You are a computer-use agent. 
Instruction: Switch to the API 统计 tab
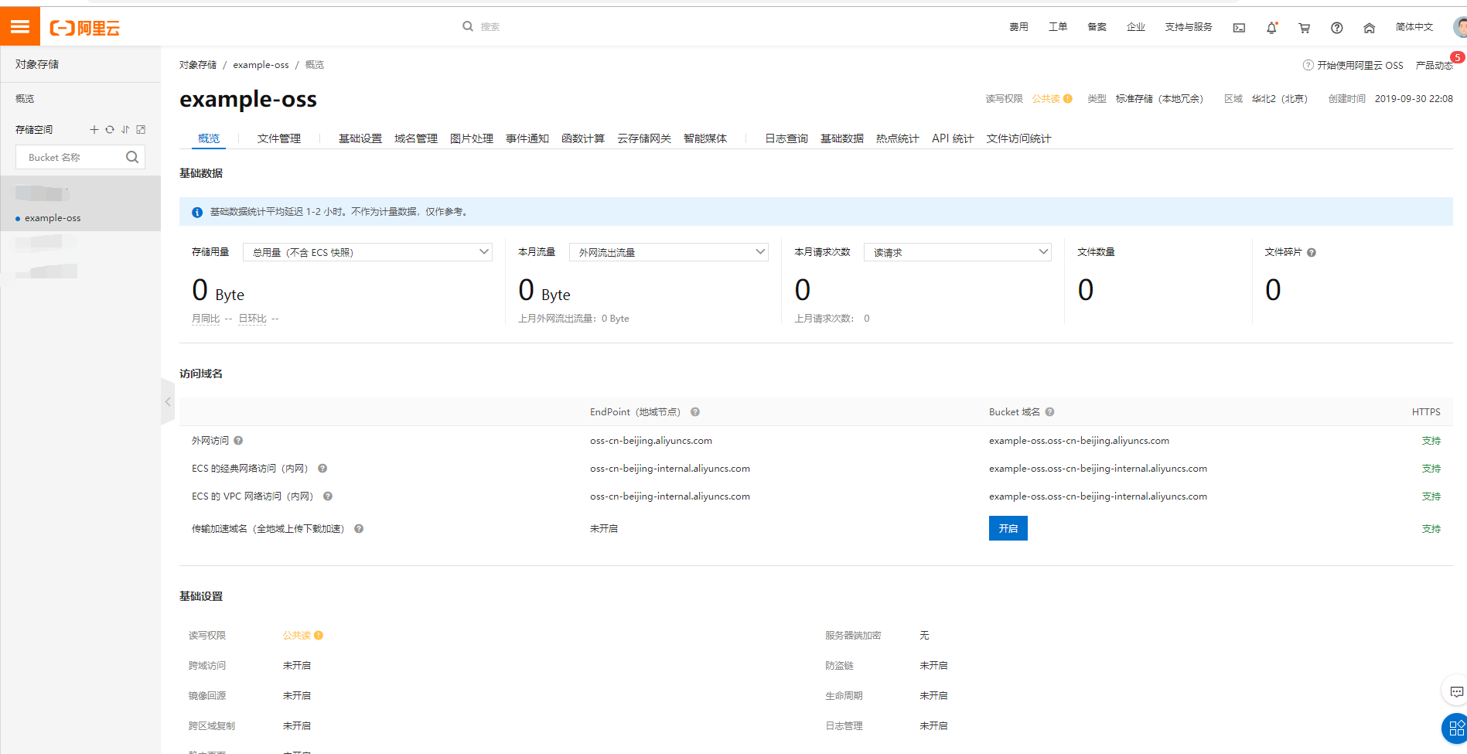[x=953, y=138]
